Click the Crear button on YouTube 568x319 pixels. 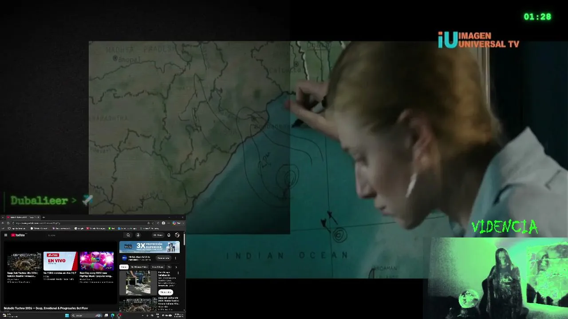point(158,235)
